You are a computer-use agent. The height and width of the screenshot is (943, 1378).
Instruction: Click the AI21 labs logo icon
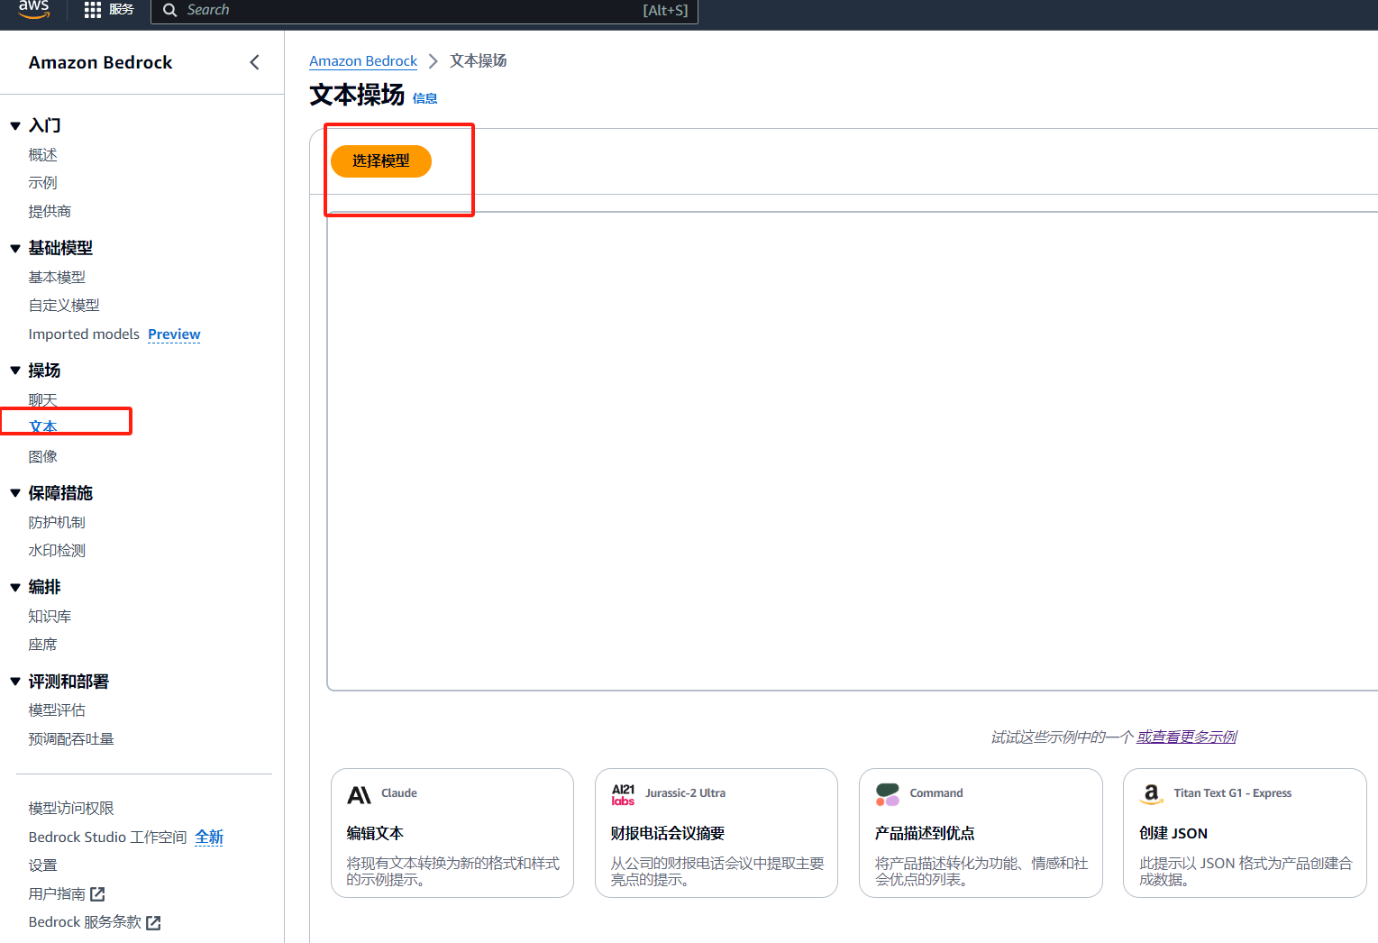click(623, 794)
